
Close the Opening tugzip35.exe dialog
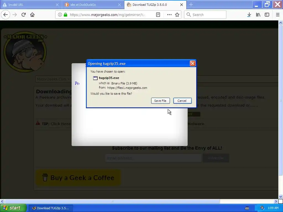click(x=193, y=63)
